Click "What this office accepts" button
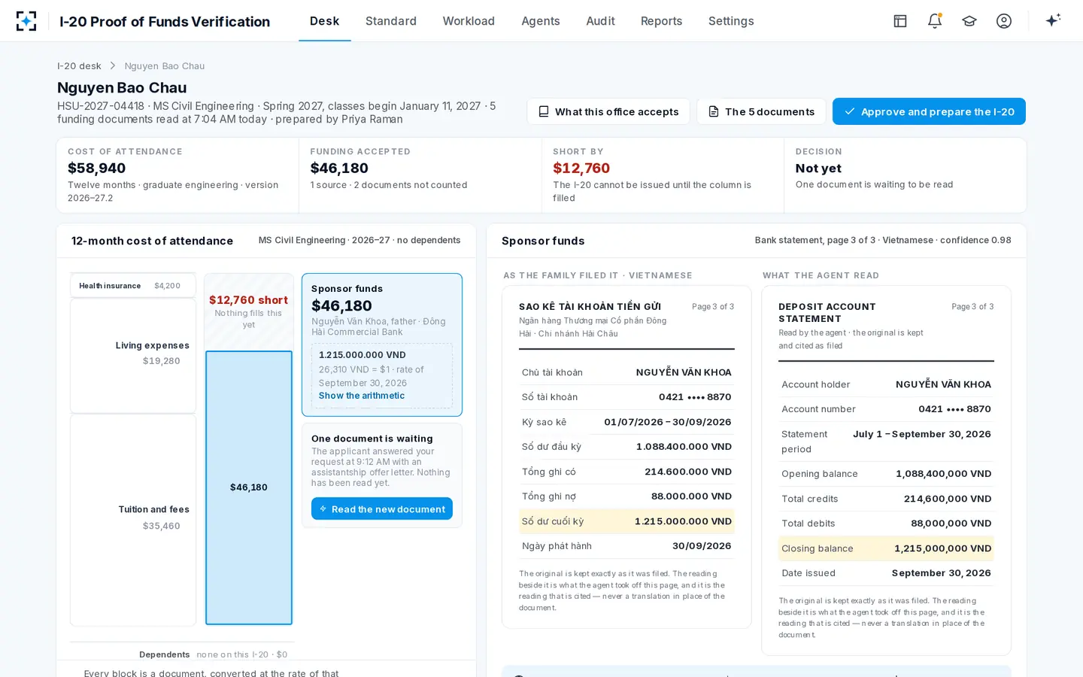The width and height of the screenshot is (1083, 677). pos(608,111)
